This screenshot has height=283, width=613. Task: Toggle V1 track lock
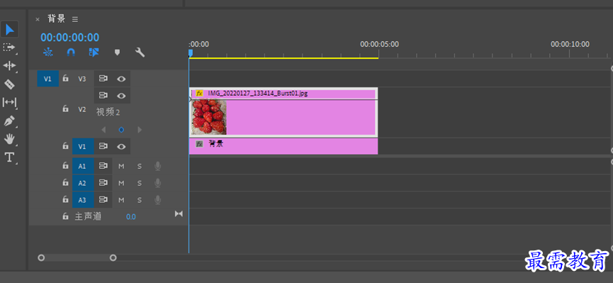pos(66,146)
